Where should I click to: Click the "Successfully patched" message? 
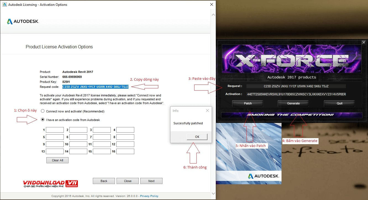point(188,123)
